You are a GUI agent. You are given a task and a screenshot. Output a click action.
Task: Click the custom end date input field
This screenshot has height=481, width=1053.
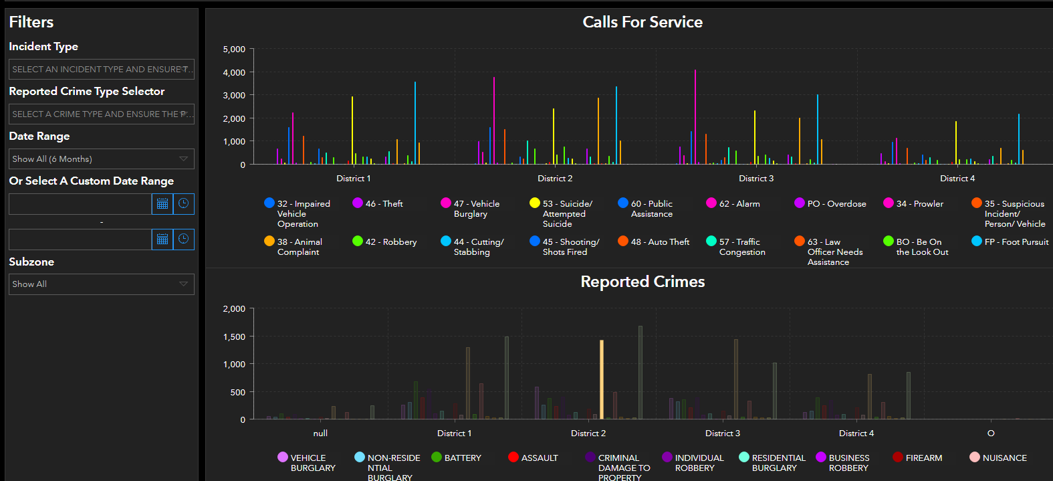(x=80, y=239)
